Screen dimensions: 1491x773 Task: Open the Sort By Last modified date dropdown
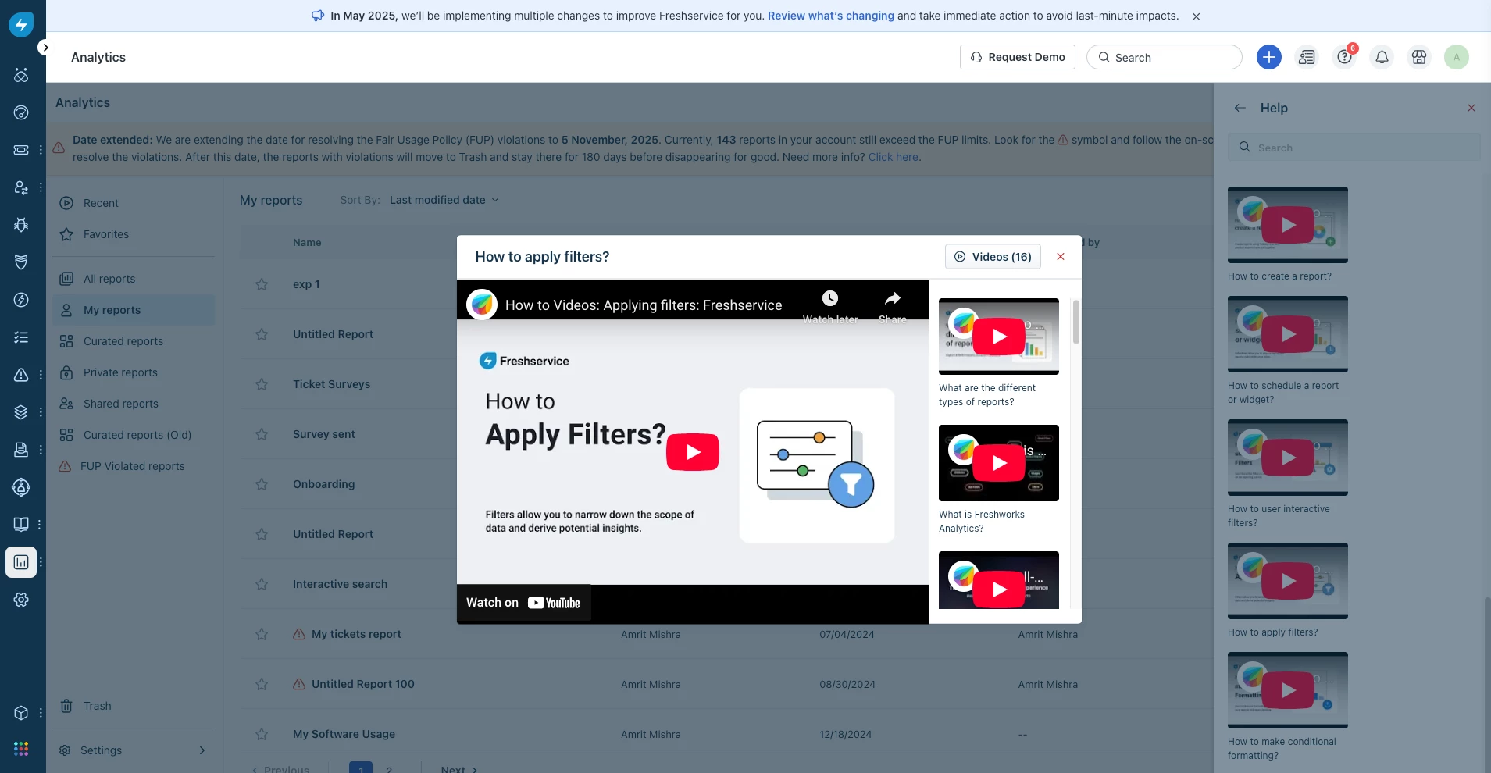click(x=444, y=200)
